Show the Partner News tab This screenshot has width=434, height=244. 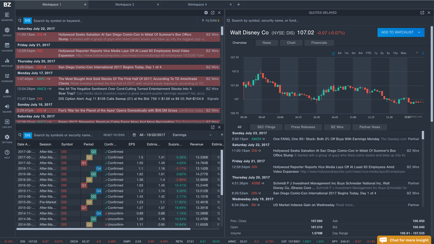click(370, 127)
